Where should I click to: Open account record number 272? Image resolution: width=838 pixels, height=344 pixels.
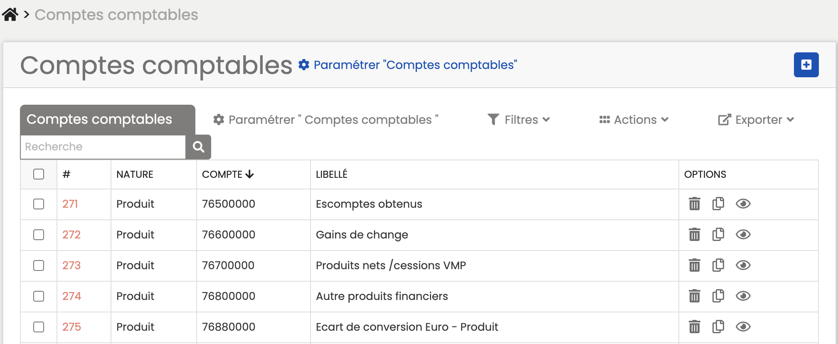click(71, 235)
